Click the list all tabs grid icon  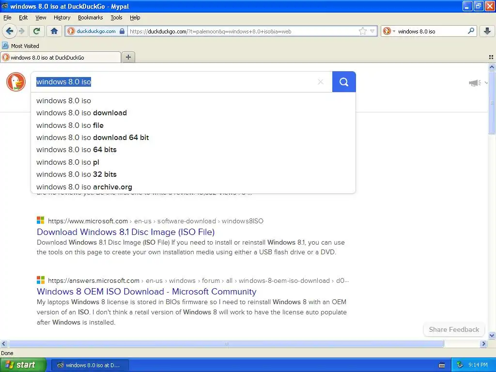point(491,57)
